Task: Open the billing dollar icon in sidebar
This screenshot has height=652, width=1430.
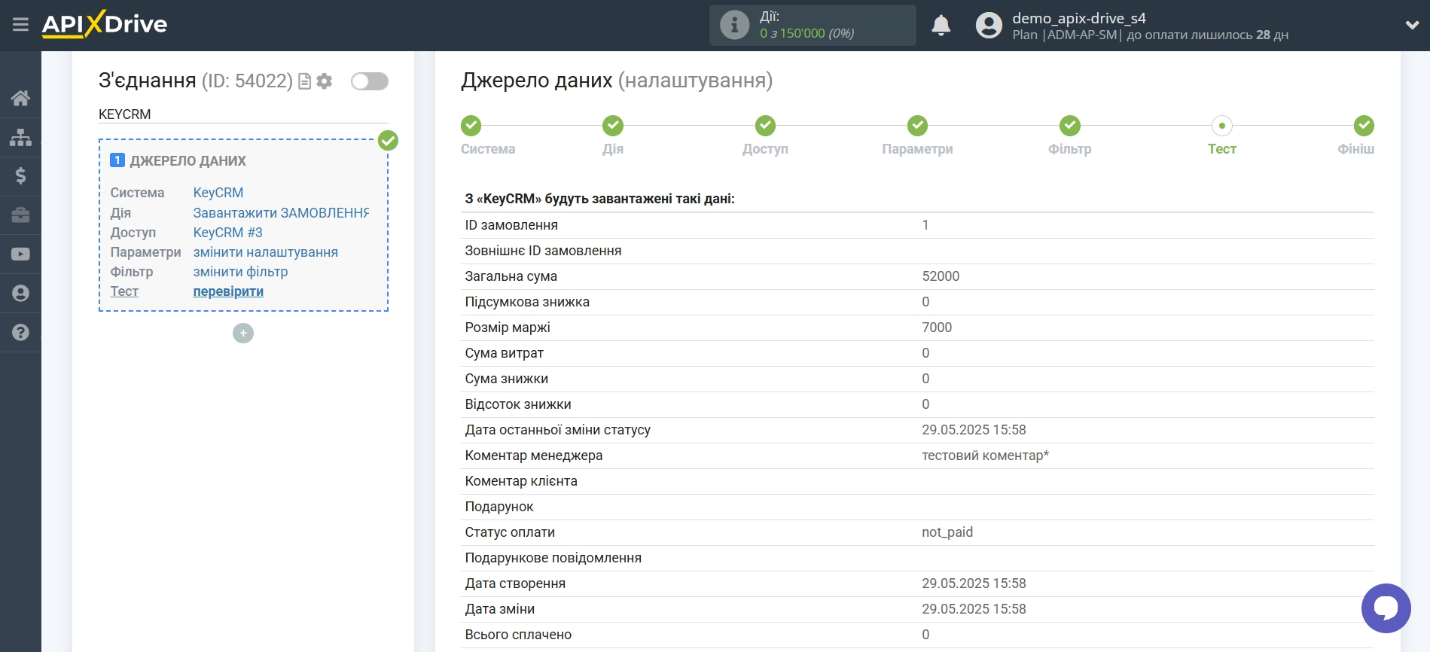Action: 20,176
